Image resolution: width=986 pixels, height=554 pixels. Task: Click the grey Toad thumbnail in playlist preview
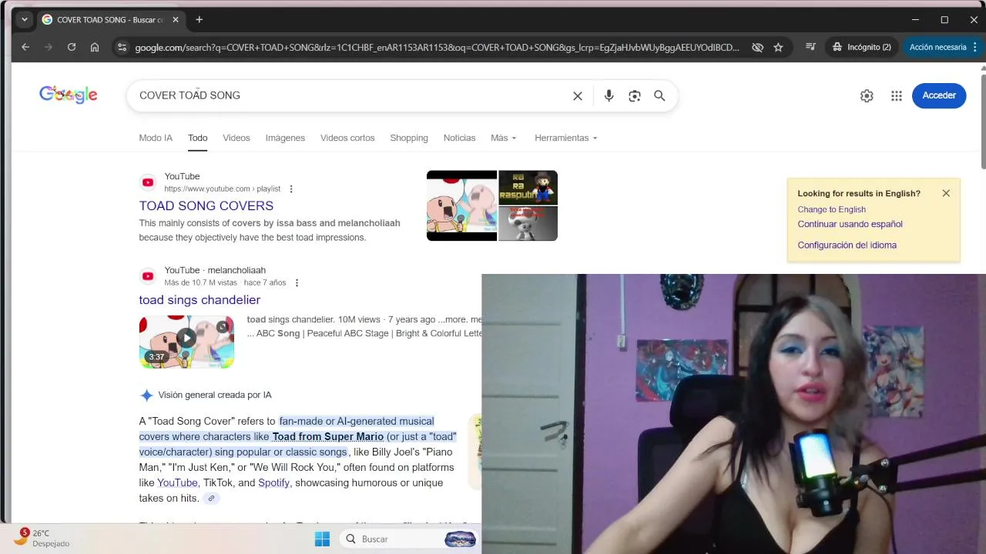click(528, 223)
